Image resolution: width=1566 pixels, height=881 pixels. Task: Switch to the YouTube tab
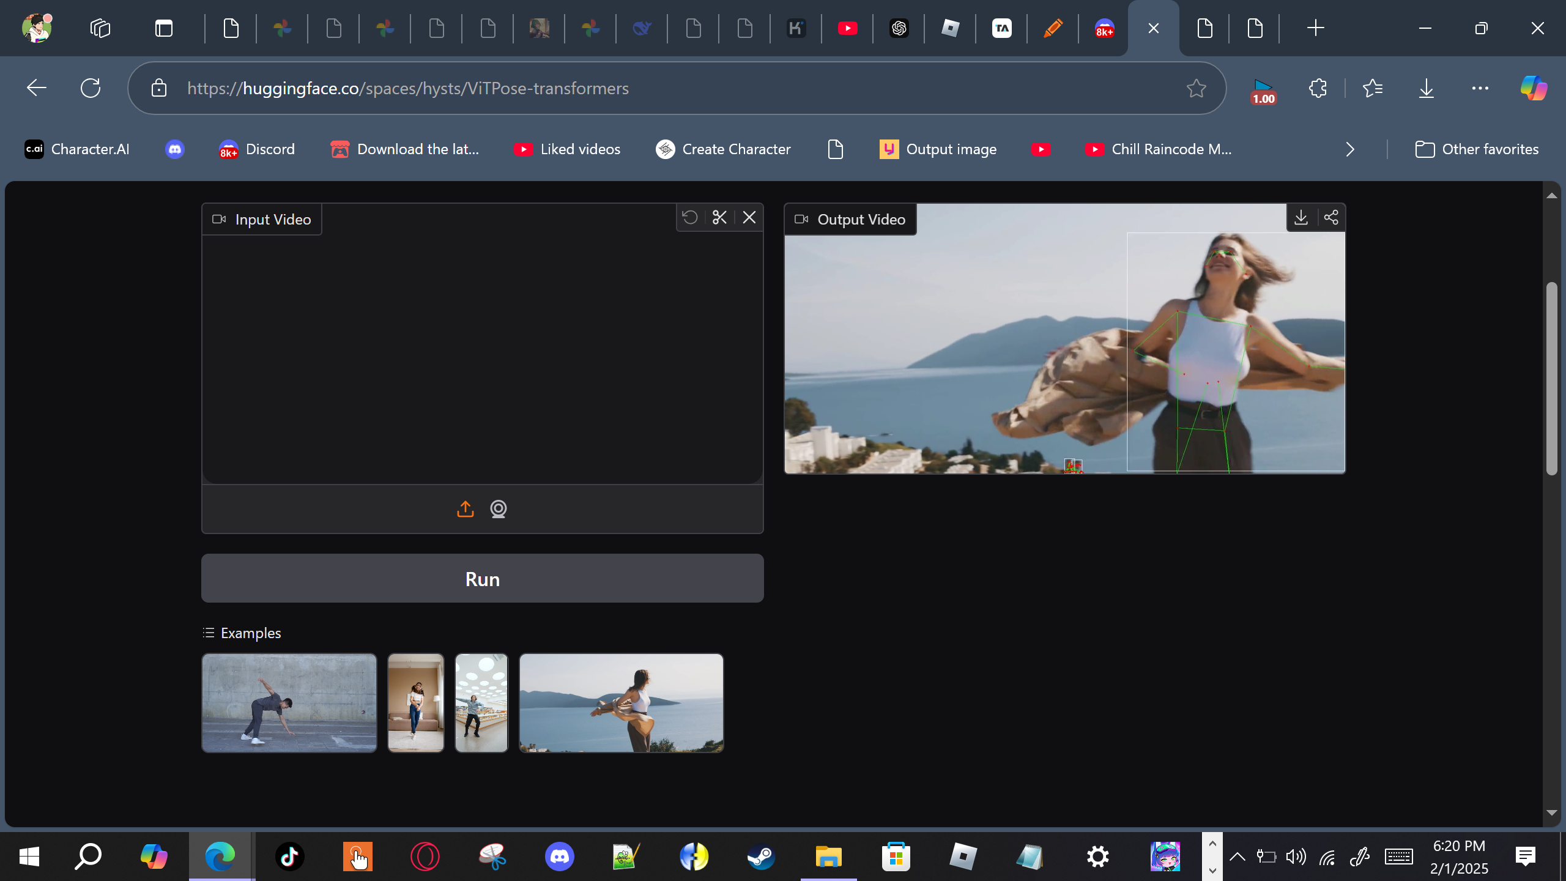(847, 28)
